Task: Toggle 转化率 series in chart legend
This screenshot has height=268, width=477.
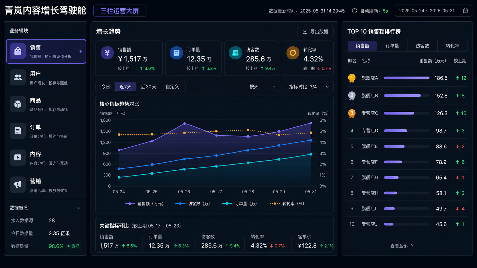Action: coord(287,204)
